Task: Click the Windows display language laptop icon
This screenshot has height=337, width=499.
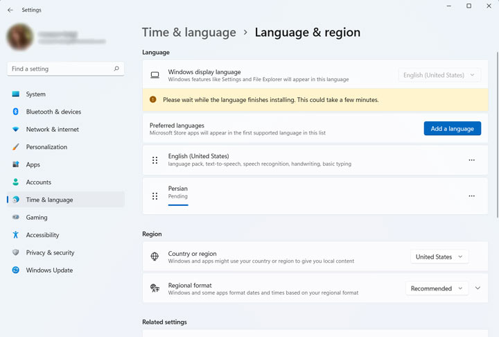Action: [x=155, y=75]
